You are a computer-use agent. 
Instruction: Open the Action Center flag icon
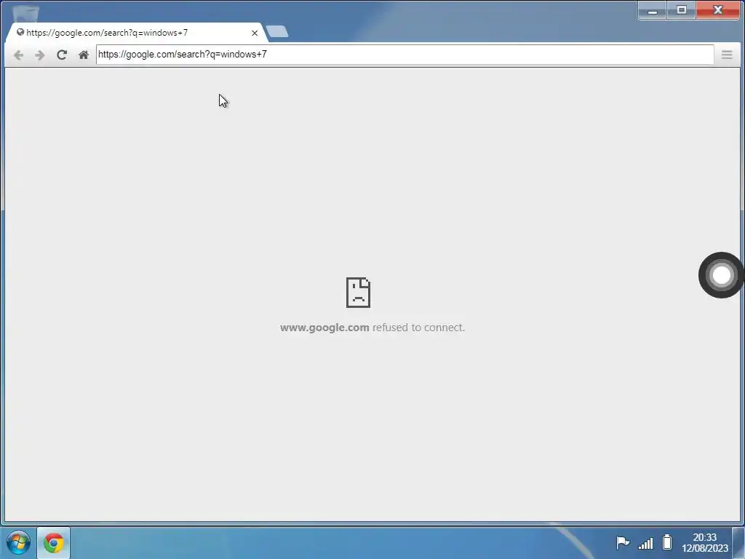(623, 542)
